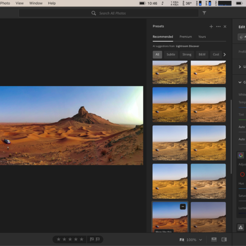The height and width of the screenshot is (246, 246).
Task: Click the network speed KB/s indicator
Action: coord(174,3)
